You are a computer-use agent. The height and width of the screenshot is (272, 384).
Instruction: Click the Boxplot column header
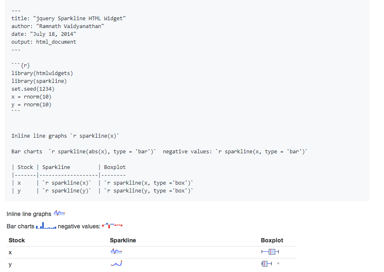pyautogui.click(x=272, y=240)
